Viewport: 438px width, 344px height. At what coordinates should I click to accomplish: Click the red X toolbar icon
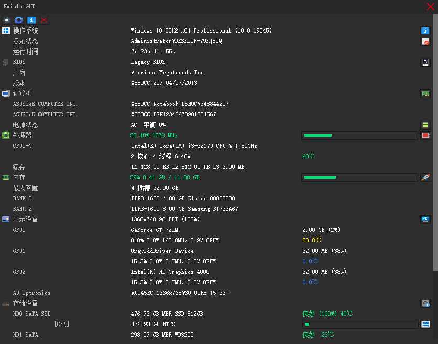point(44,19)
